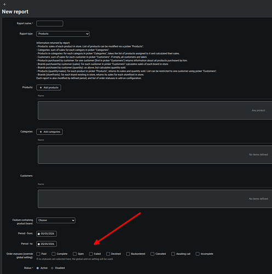Open Feature containing product brand dropdown

tap(56, 220)
